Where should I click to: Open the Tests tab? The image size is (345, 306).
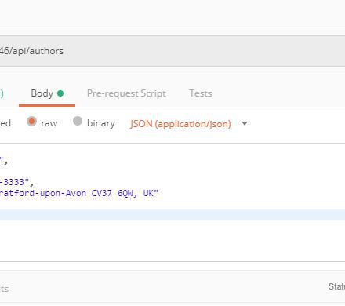(201, 93)
